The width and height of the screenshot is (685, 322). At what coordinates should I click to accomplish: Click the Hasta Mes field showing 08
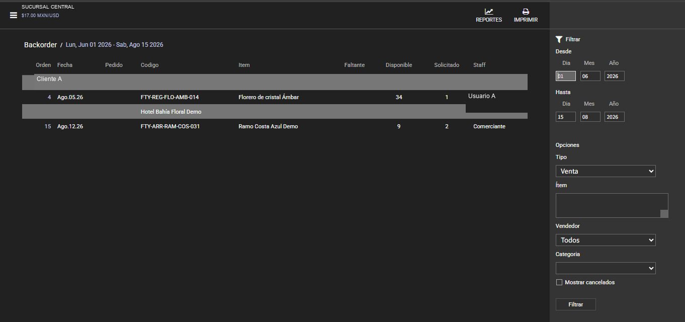click(x=590, y=117)
